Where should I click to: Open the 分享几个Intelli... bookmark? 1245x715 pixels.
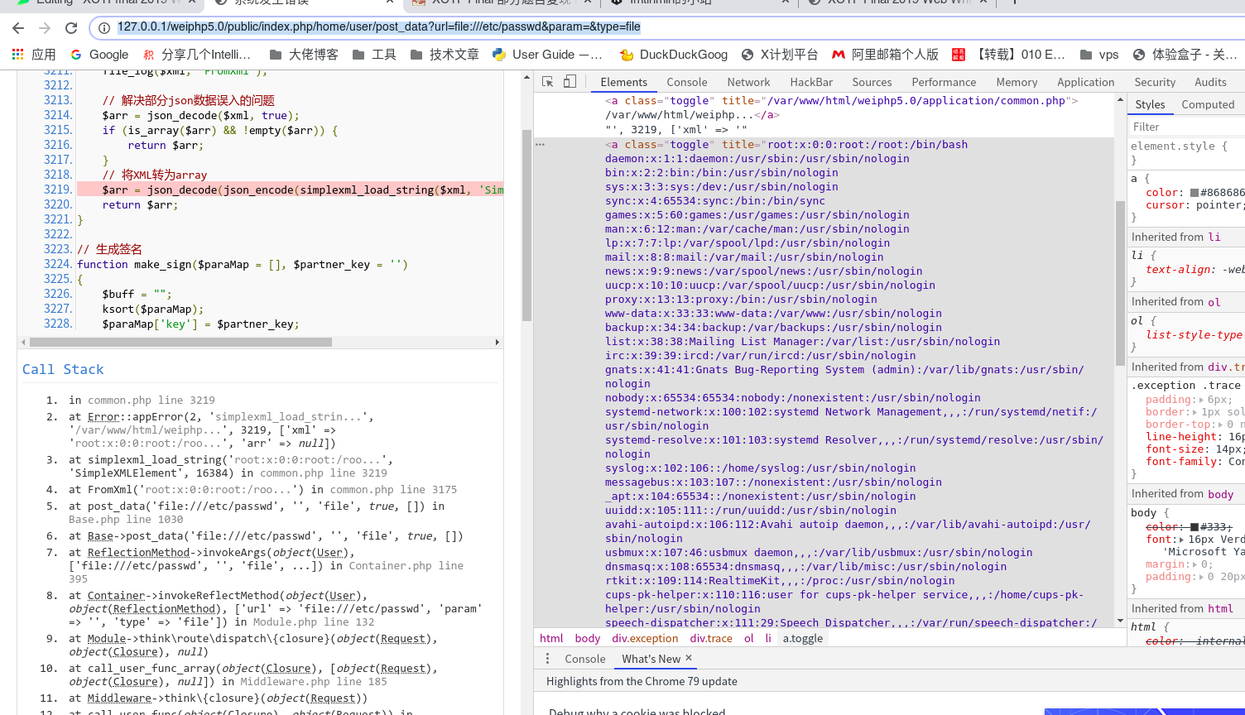coord(197,55)
